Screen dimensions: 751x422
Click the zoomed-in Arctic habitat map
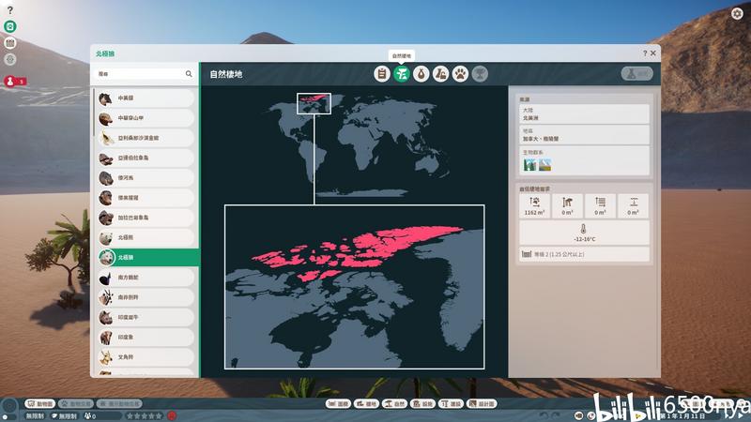[x=355, y=287]
